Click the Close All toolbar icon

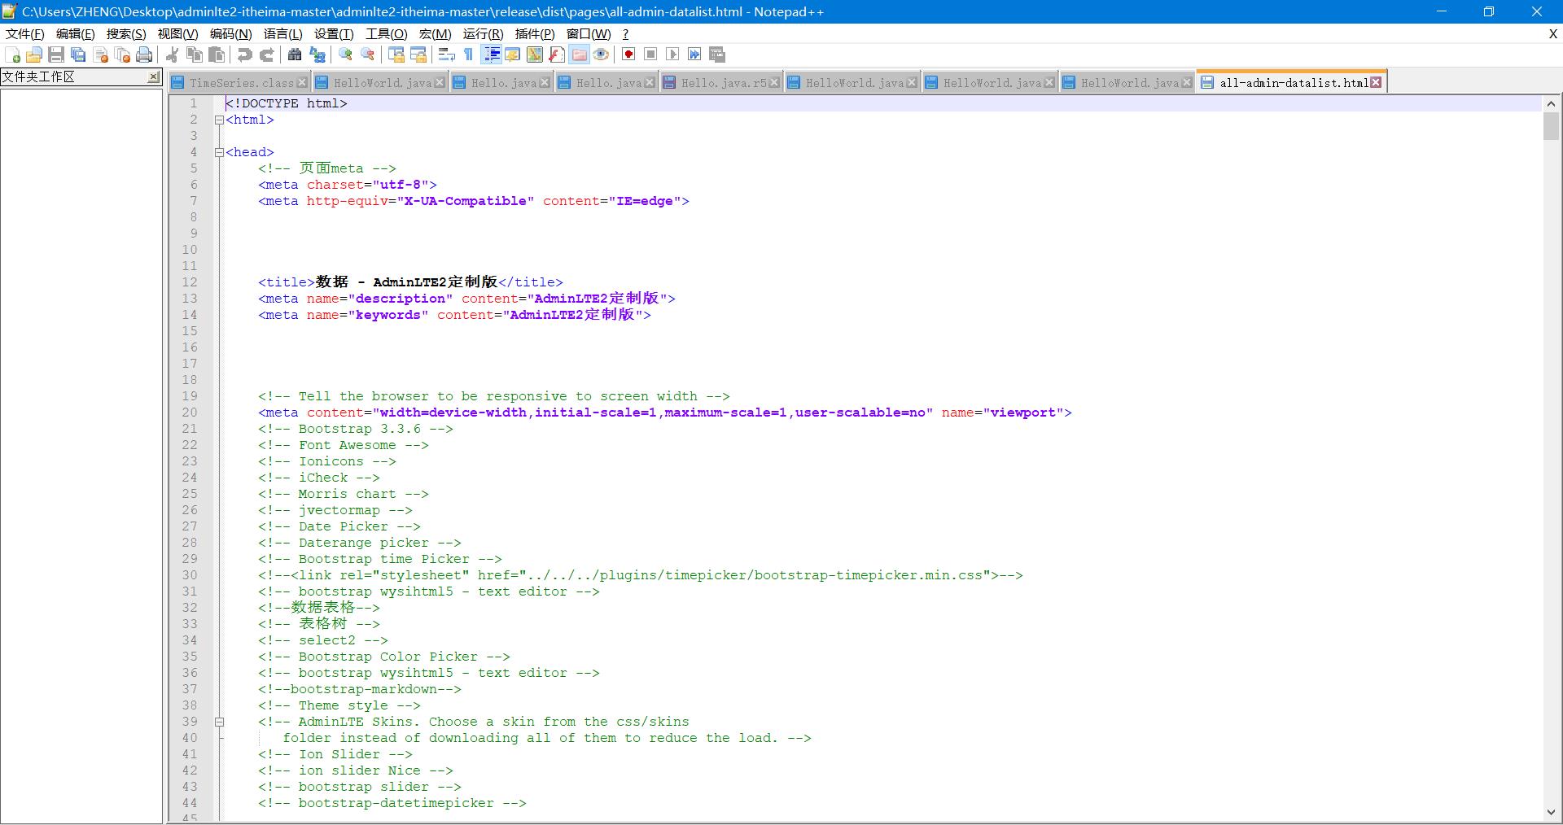coord(123,55)
